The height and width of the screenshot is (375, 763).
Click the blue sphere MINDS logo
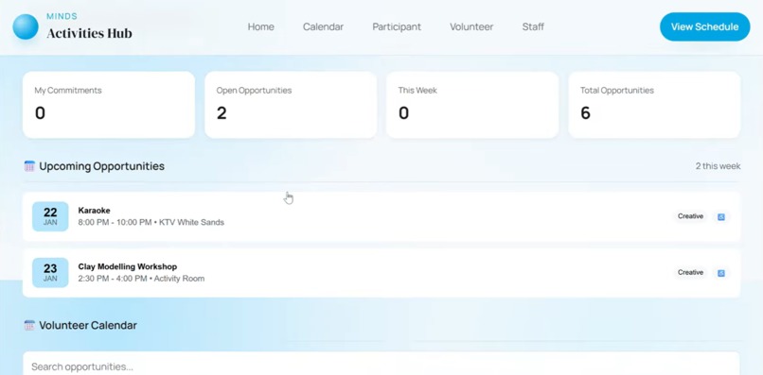click(x=26, y=26)
